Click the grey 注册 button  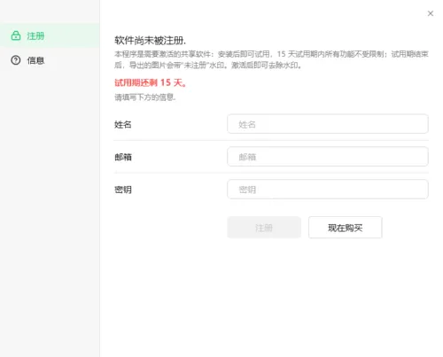tap(264, 228)
